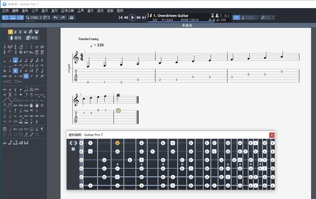Click the Play button in transport
The image size is (316, 199).
[x=132, y=18]
